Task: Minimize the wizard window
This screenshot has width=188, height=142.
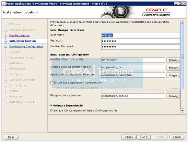Action: coord(176,4)
